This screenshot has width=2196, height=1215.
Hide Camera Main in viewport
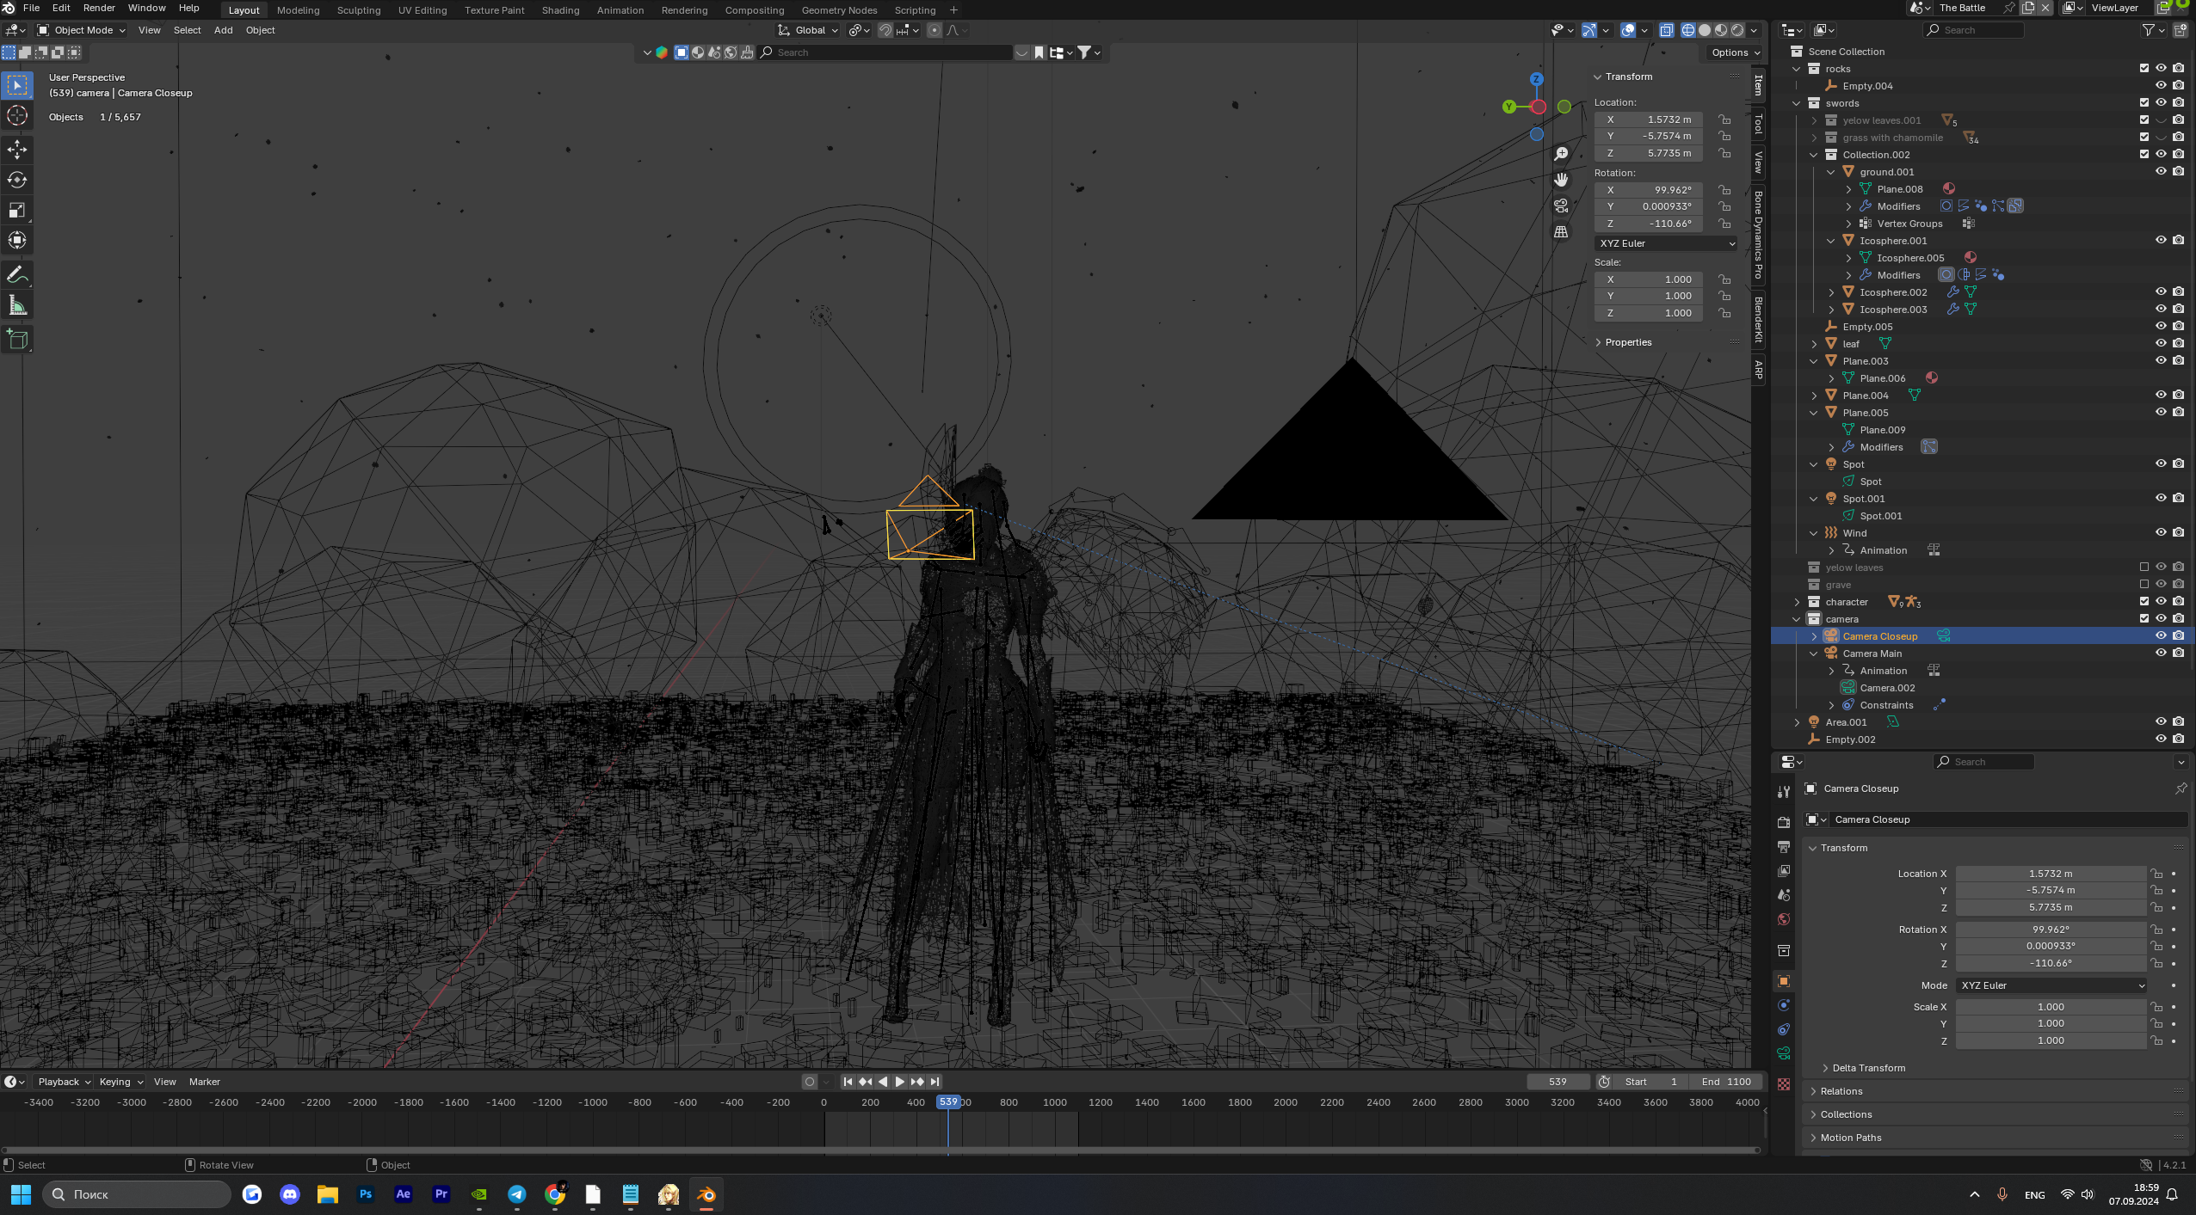coord(2160,653)
